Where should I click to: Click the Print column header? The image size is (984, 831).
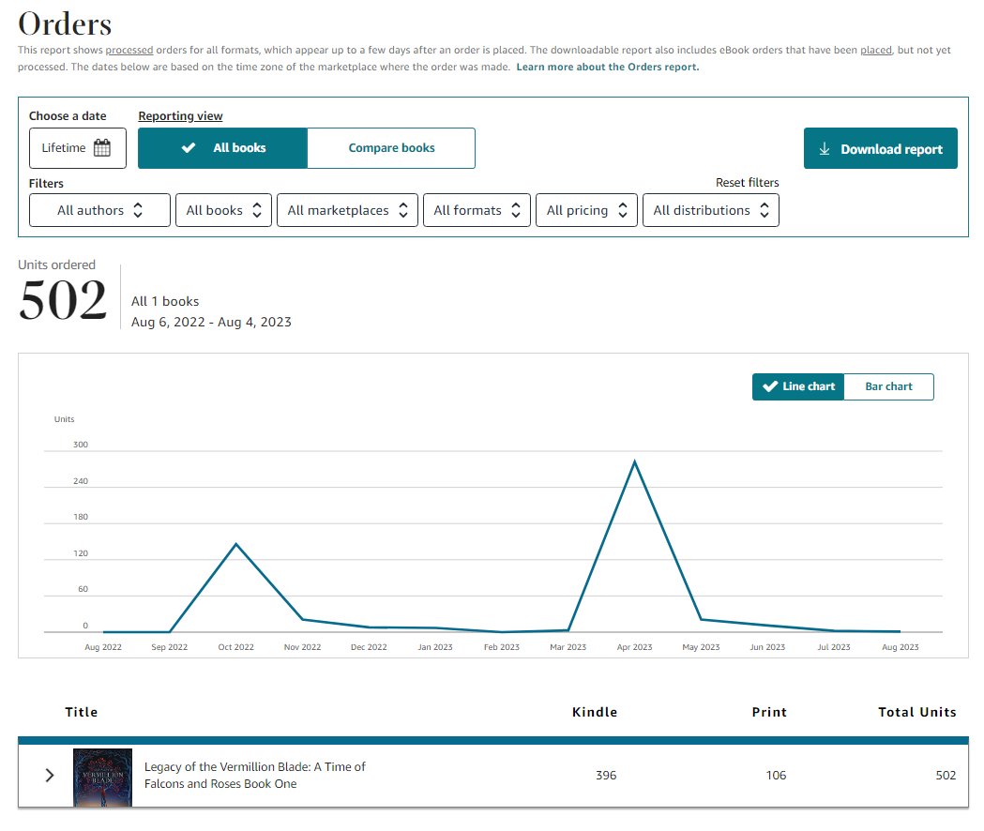click(769, 712)
